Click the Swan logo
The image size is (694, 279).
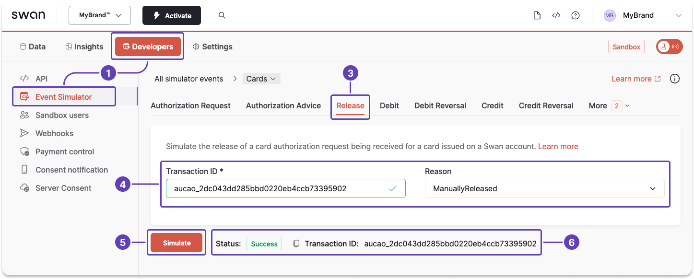click(x=28, y=15)
